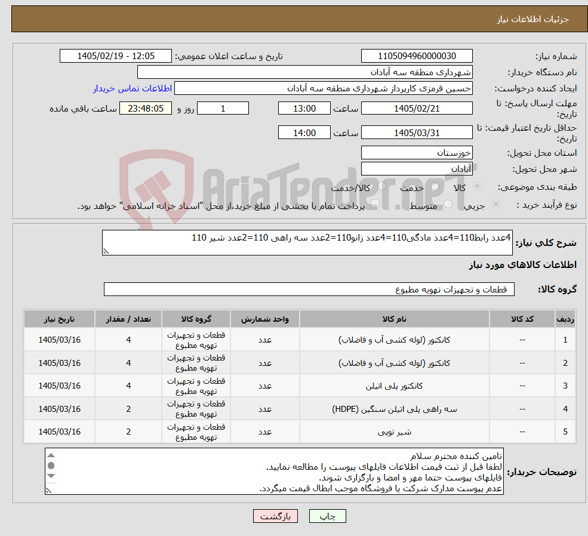Click the کد کالا column header
Viewport: 588px width, 536px height.
[522, 319]
